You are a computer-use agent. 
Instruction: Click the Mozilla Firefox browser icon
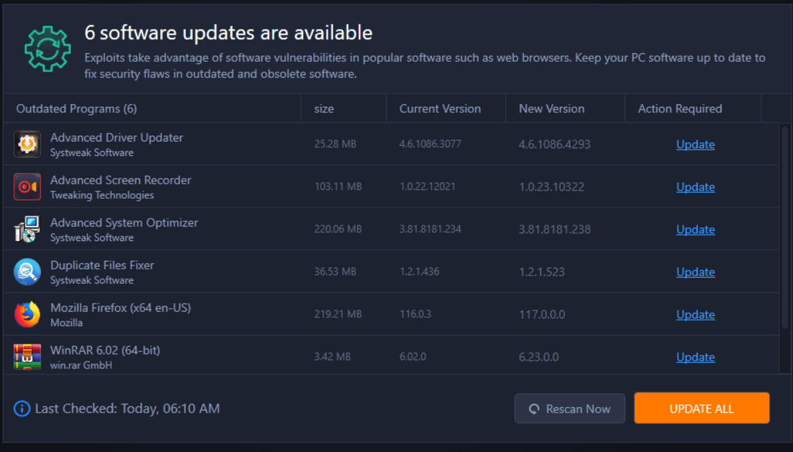[27, 314]
